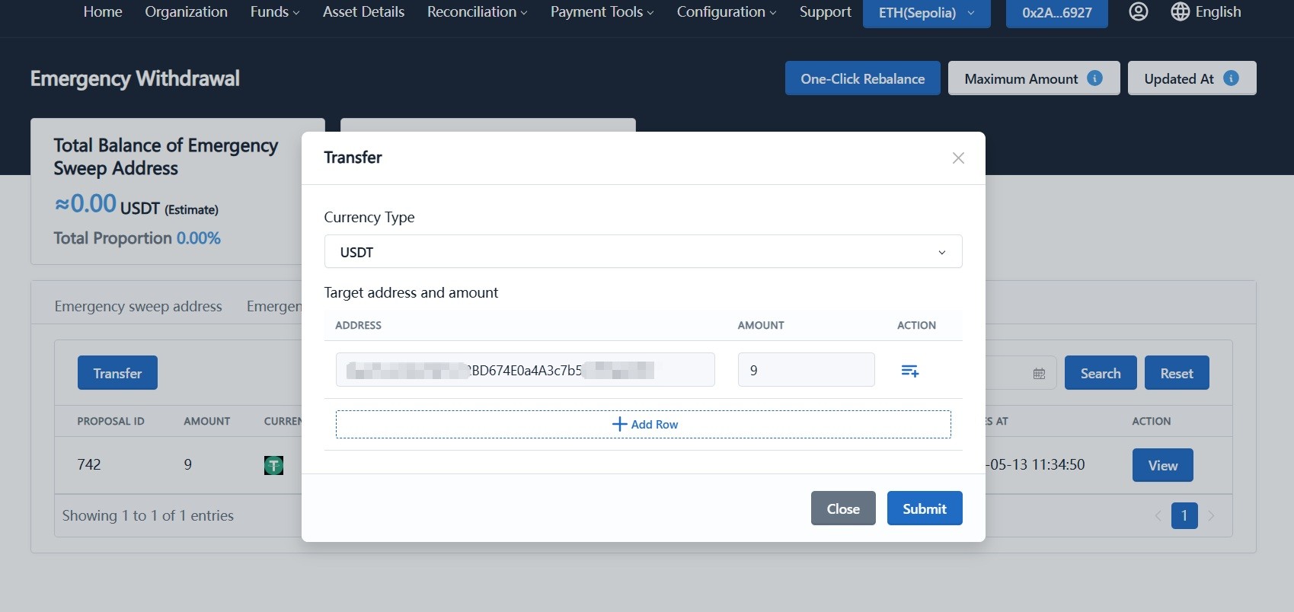This screenshot has width=1294, height=612.
Task: Click the ≈0.00 USDT balance value
Action: point(136,204)
